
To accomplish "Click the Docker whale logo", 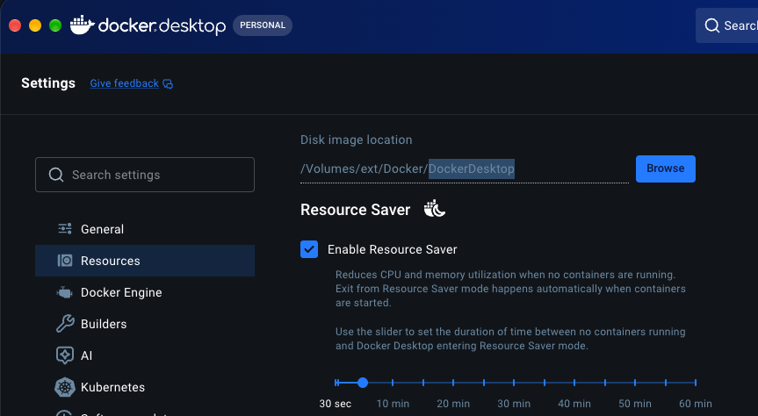I will pos(83,25).
